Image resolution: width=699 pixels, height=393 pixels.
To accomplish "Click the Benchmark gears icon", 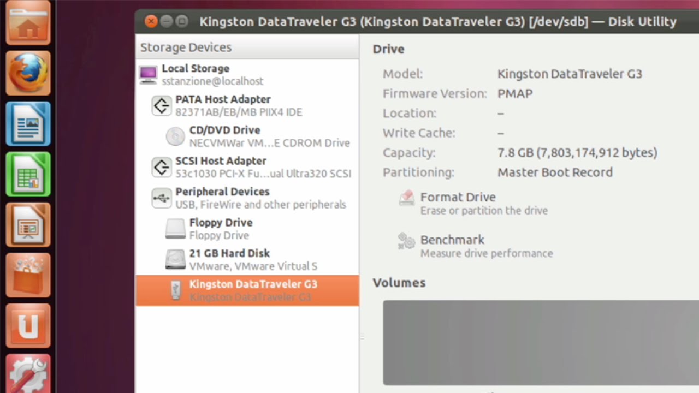I will click(407, 241).
